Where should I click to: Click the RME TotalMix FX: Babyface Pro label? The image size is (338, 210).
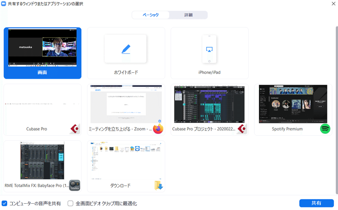37,186
